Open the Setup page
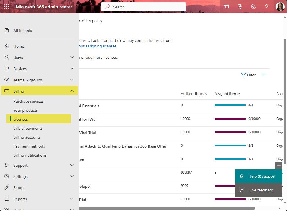This screenshot has width=287, height=211. (x=19, y=188)
